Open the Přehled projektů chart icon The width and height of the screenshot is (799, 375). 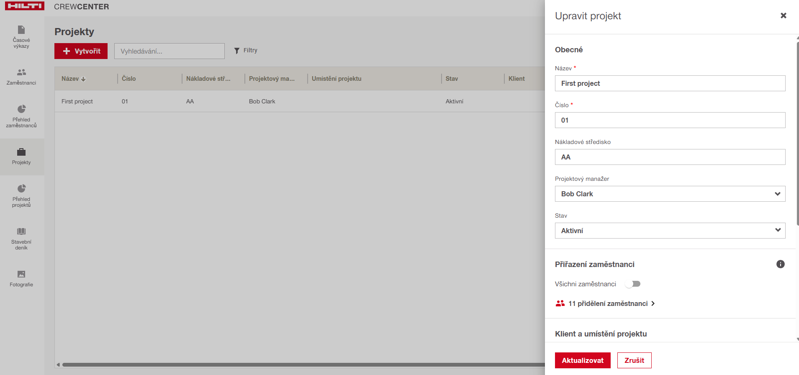point(21,189)
